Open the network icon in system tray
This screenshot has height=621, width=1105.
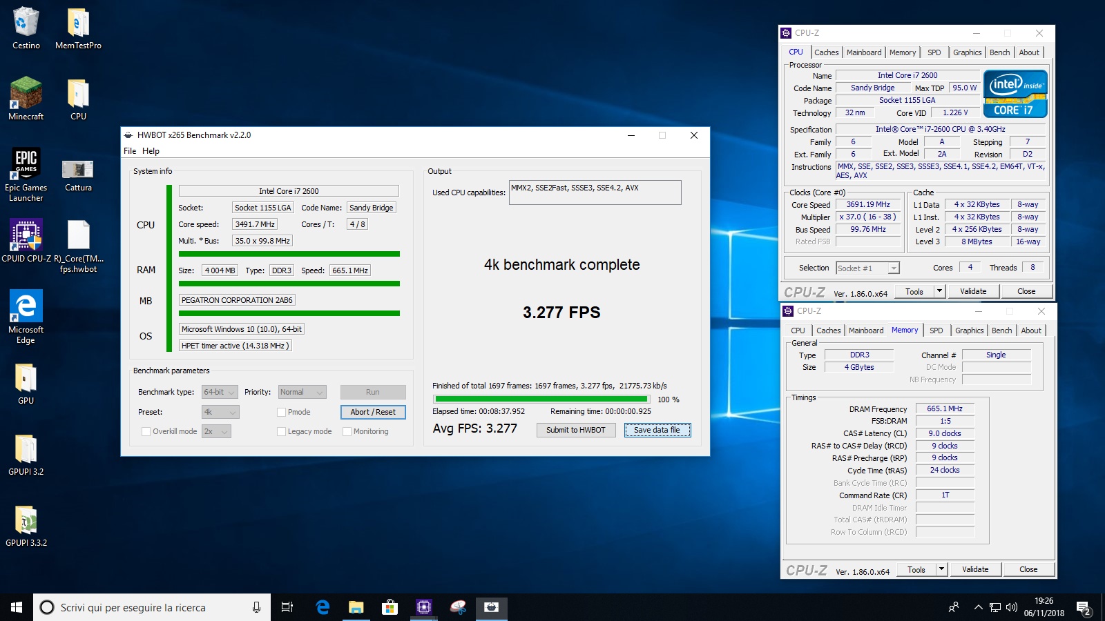pos(995,607)
